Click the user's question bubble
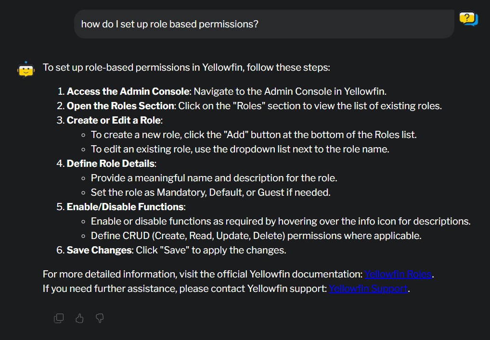Screen dimensions: 490x340 264,24
